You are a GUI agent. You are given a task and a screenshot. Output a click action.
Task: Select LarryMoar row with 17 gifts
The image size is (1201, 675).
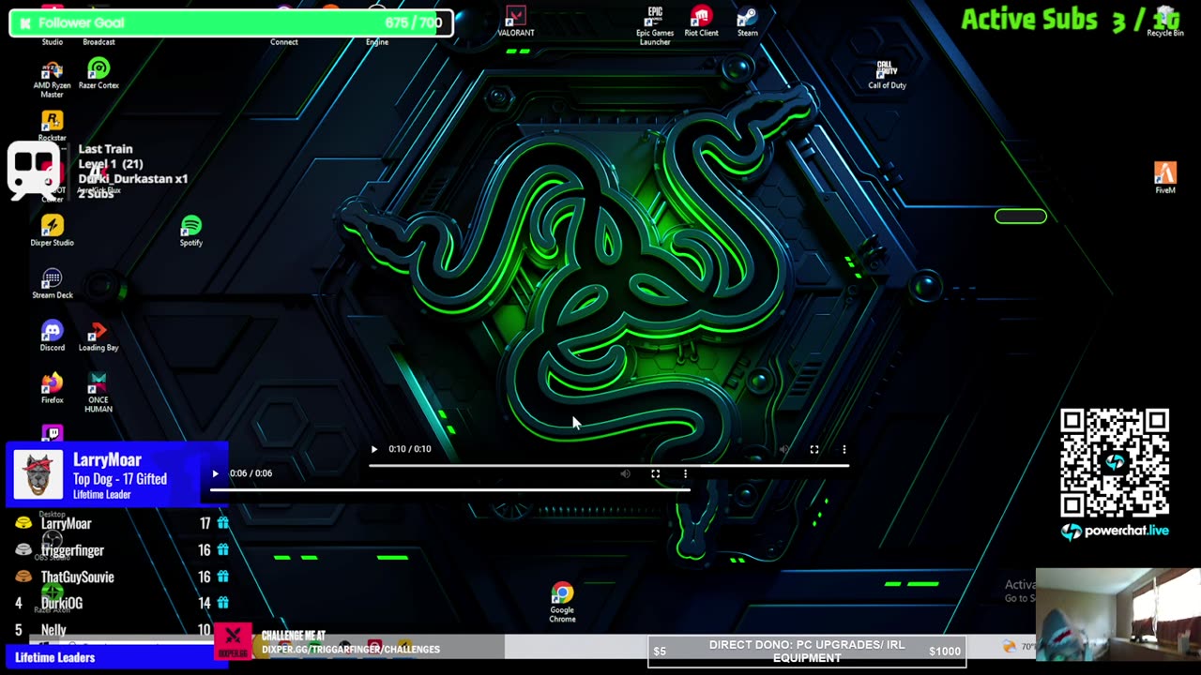coord(121,523)
